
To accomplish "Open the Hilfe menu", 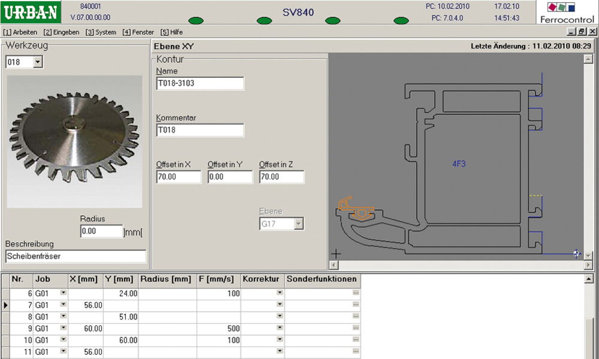I will point(171,32).
